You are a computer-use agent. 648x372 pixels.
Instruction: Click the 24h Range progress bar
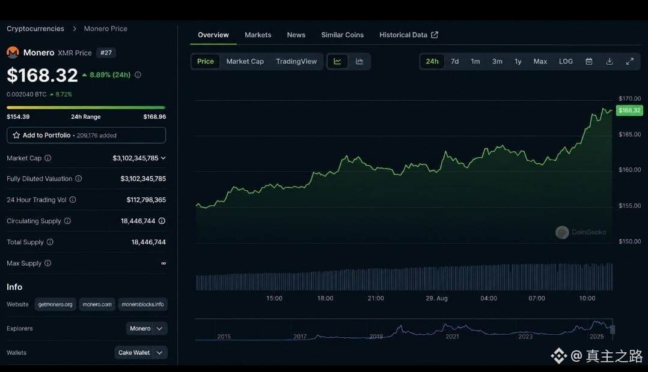pyautogui.click(x=87, y=107)
